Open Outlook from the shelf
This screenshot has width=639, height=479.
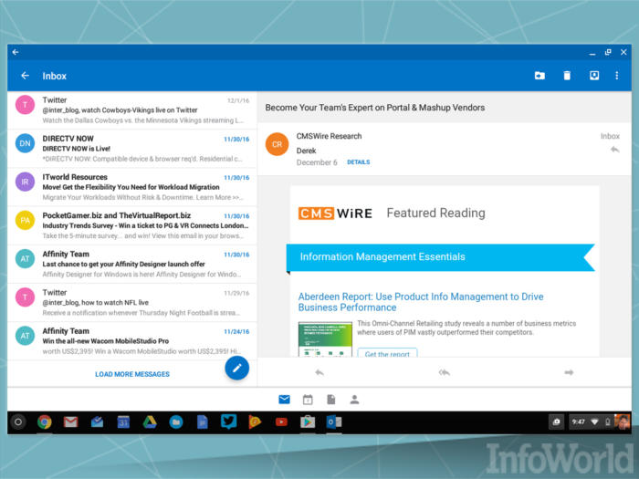(x=334, y=422)
